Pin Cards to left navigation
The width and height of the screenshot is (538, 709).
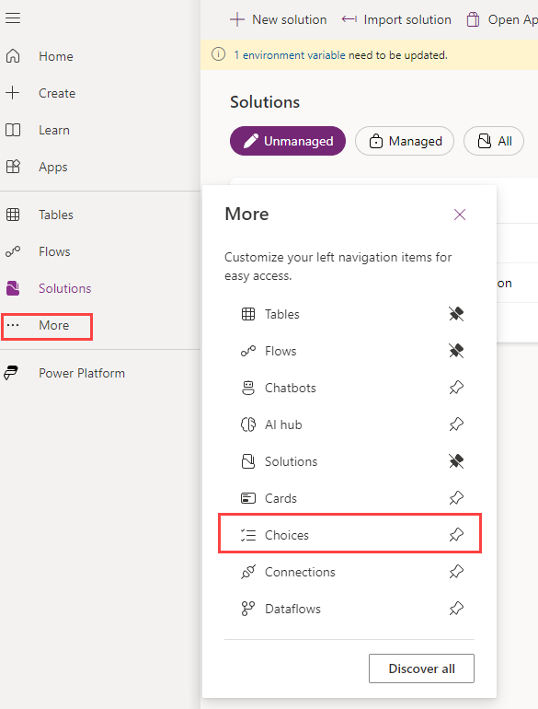pos(456,498)
